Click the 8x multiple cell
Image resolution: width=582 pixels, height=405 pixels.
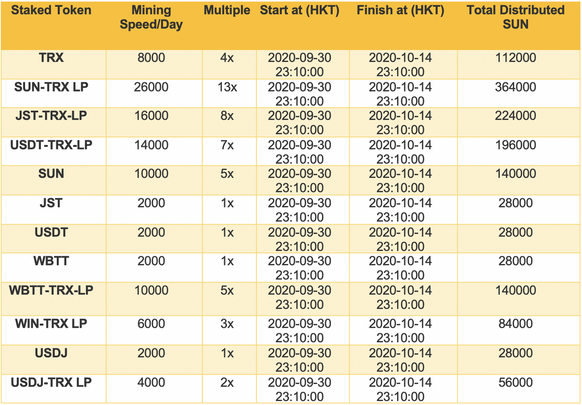[x=227, y=116]
